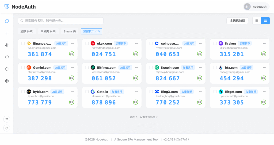The width and height of the screenshot is (274, 145).
Task: Copy Binance code 361 874
Action: point(40,54)
